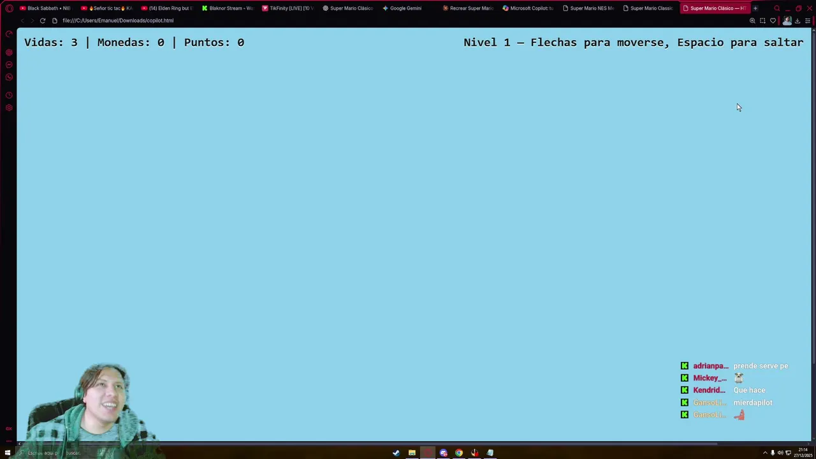Switch to the Elden Ring tab
816x459 pixels.
pos(166,8)
